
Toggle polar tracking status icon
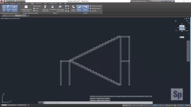[141, 106]
